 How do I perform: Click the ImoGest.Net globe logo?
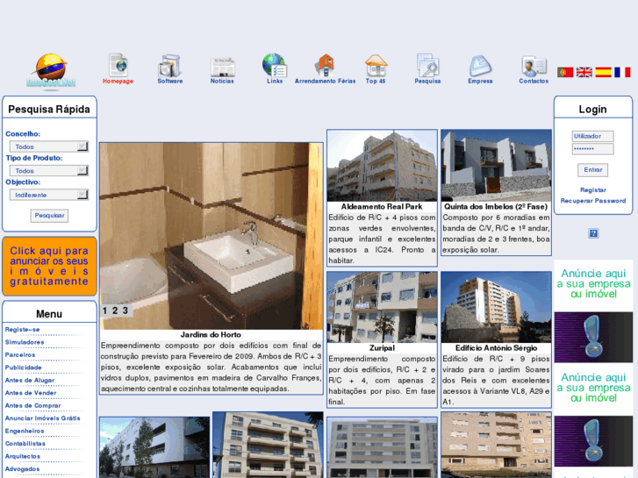pyautogui.click(x=51, y=70)
